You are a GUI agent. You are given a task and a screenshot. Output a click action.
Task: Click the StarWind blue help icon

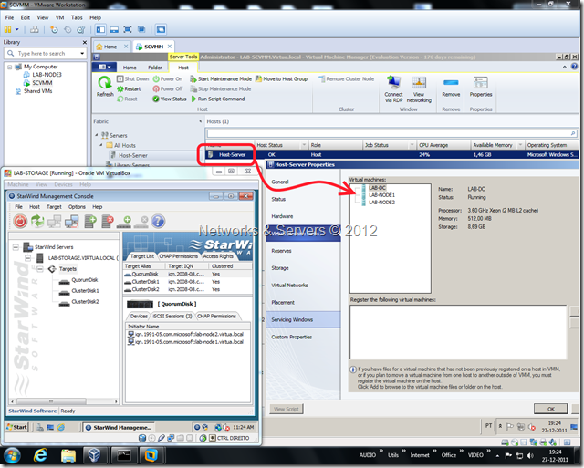(x=158, y=221)
